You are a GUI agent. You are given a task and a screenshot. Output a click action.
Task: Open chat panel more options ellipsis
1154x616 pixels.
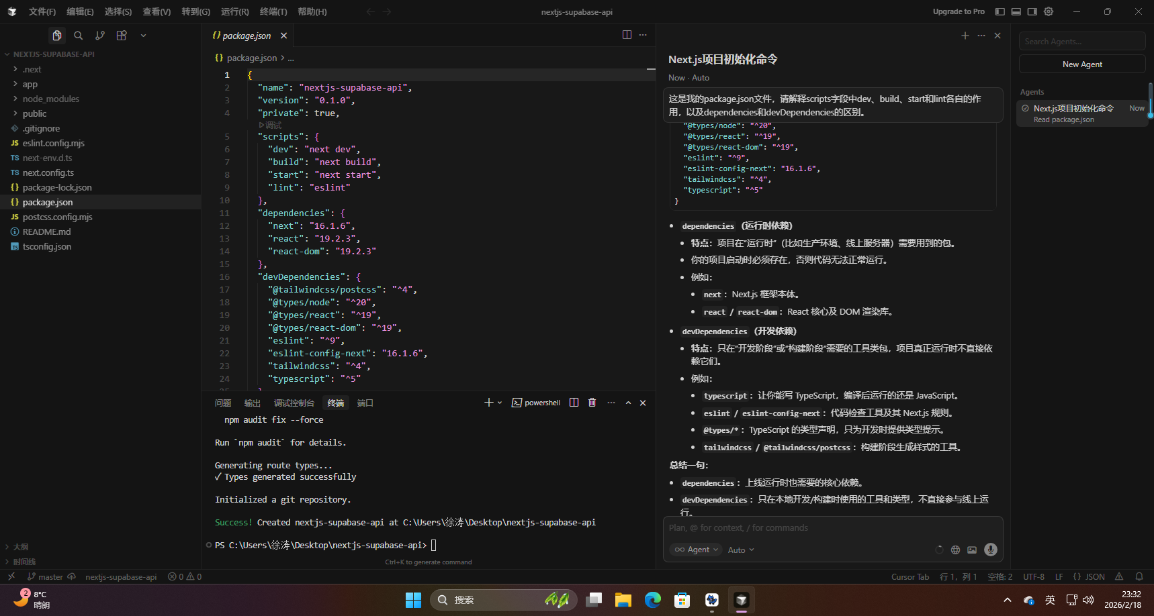981,36
